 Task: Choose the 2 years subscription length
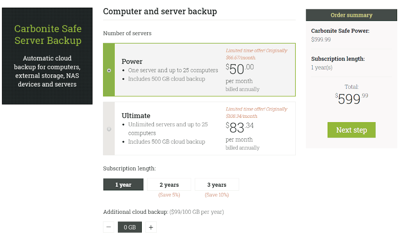coord(169,184)
